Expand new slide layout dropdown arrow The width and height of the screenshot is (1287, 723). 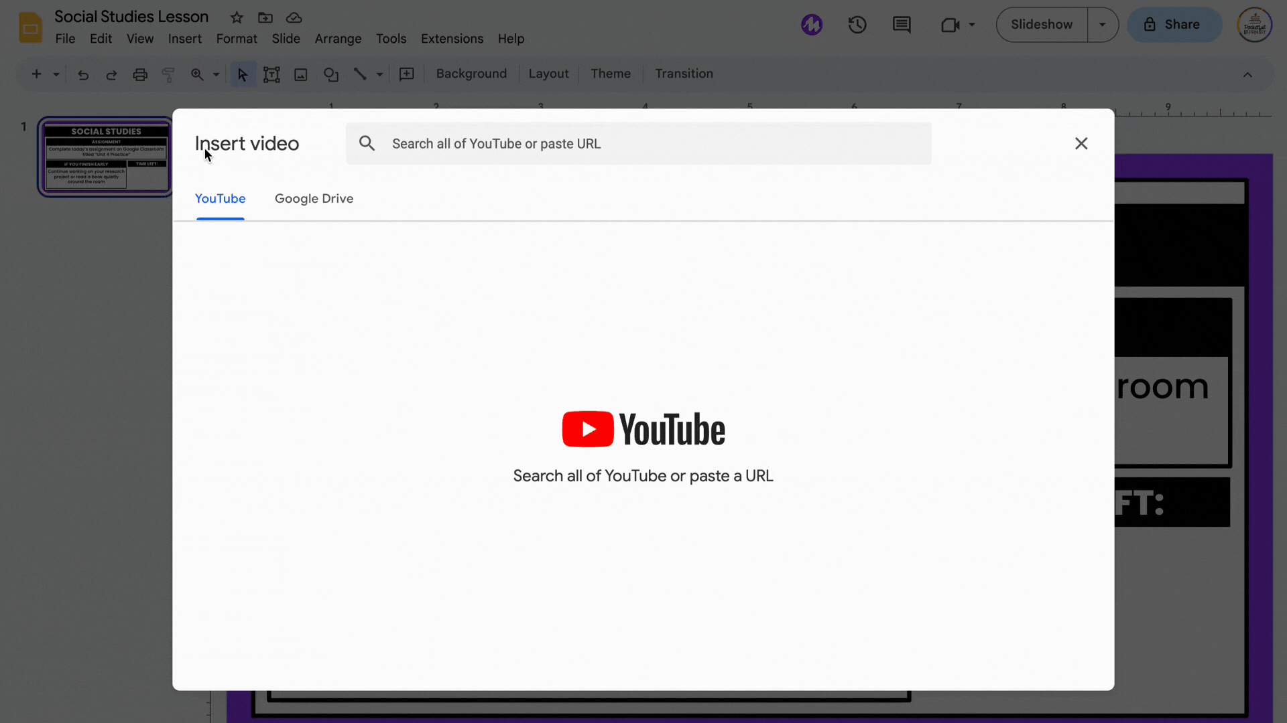coord(56,74)
